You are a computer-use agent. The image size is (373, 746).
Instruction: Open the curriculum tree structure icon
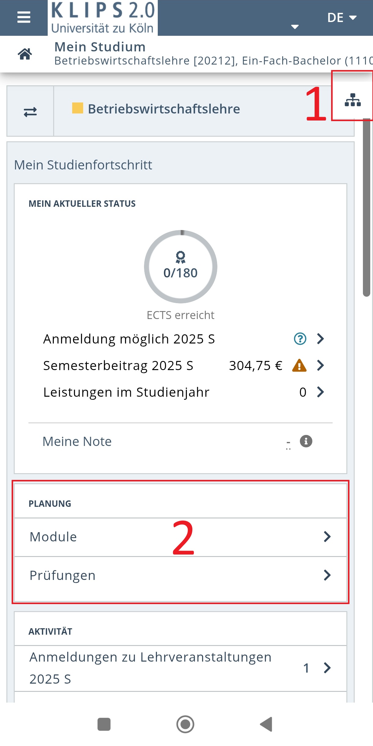click(353, 100)
